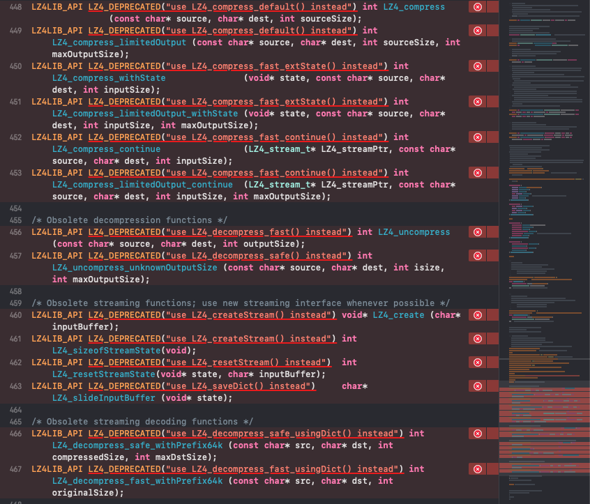
Task: Click the red error region in the minimap
Action: tap(544, 429)
